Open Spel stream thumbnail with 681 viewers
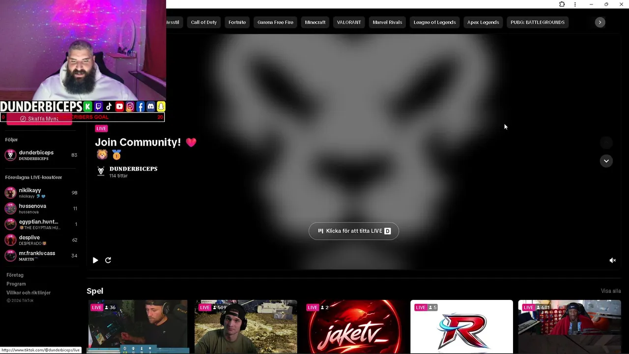The height and width of the screenshot is (354, 629). click(x=570, y=326)
